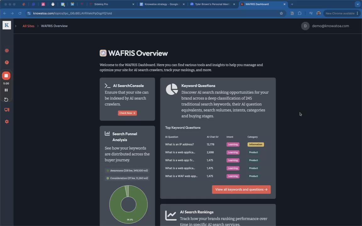The height and width of the screenshot is (226, 362).
Task: Click Information category badge
Action: 255,145
